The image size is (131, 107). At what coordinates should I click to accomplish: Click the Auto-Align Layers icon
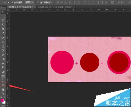point(113,2)
